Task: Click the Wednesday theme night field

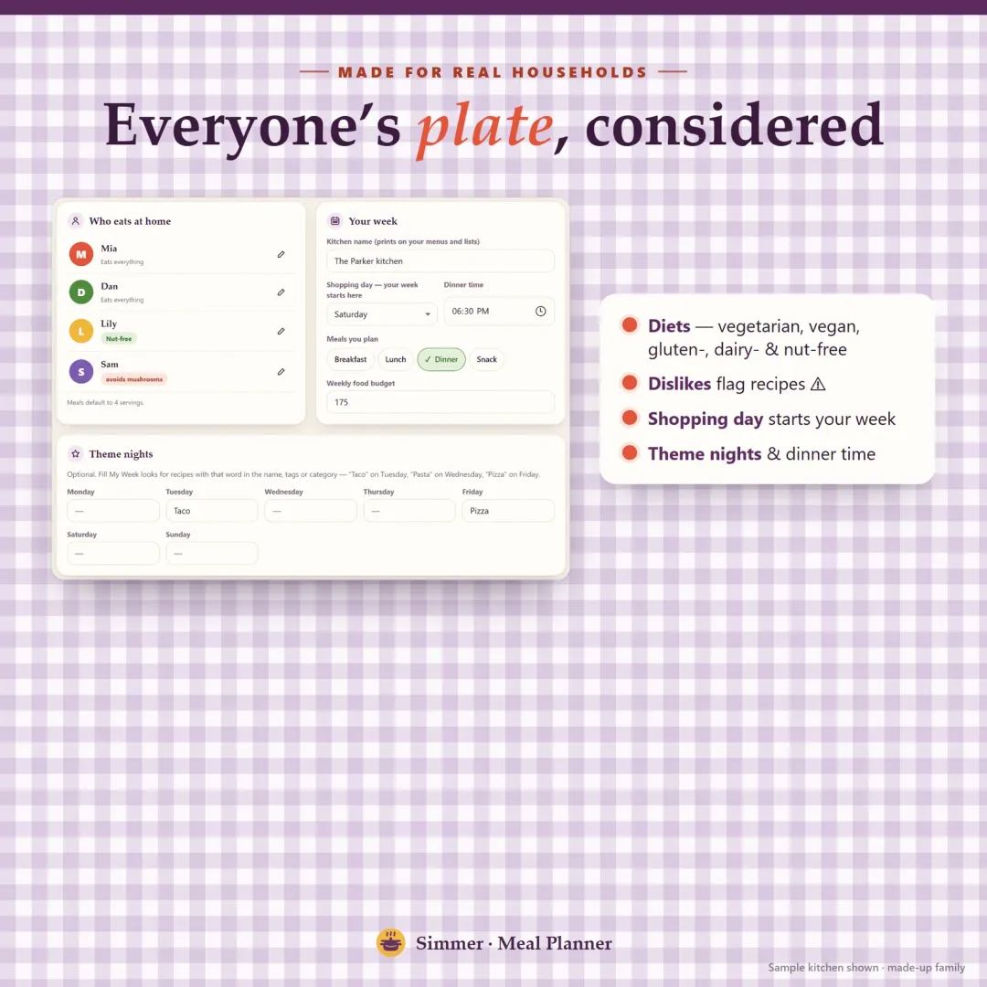Action: click(311, 511)
